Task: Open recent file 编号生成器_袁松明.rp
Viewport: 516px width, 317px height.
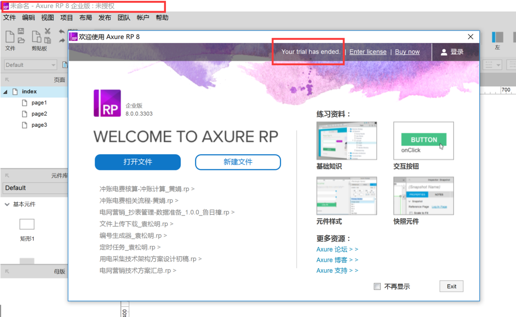Action: click(133, 236)
